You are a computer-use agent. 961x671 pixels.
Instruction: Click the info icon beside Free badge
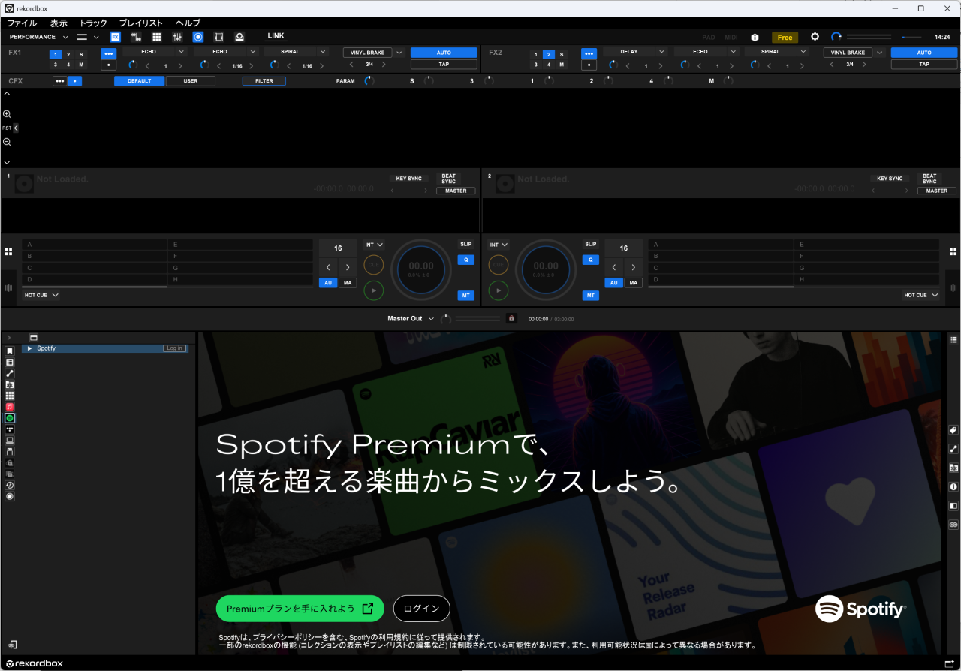755,37
